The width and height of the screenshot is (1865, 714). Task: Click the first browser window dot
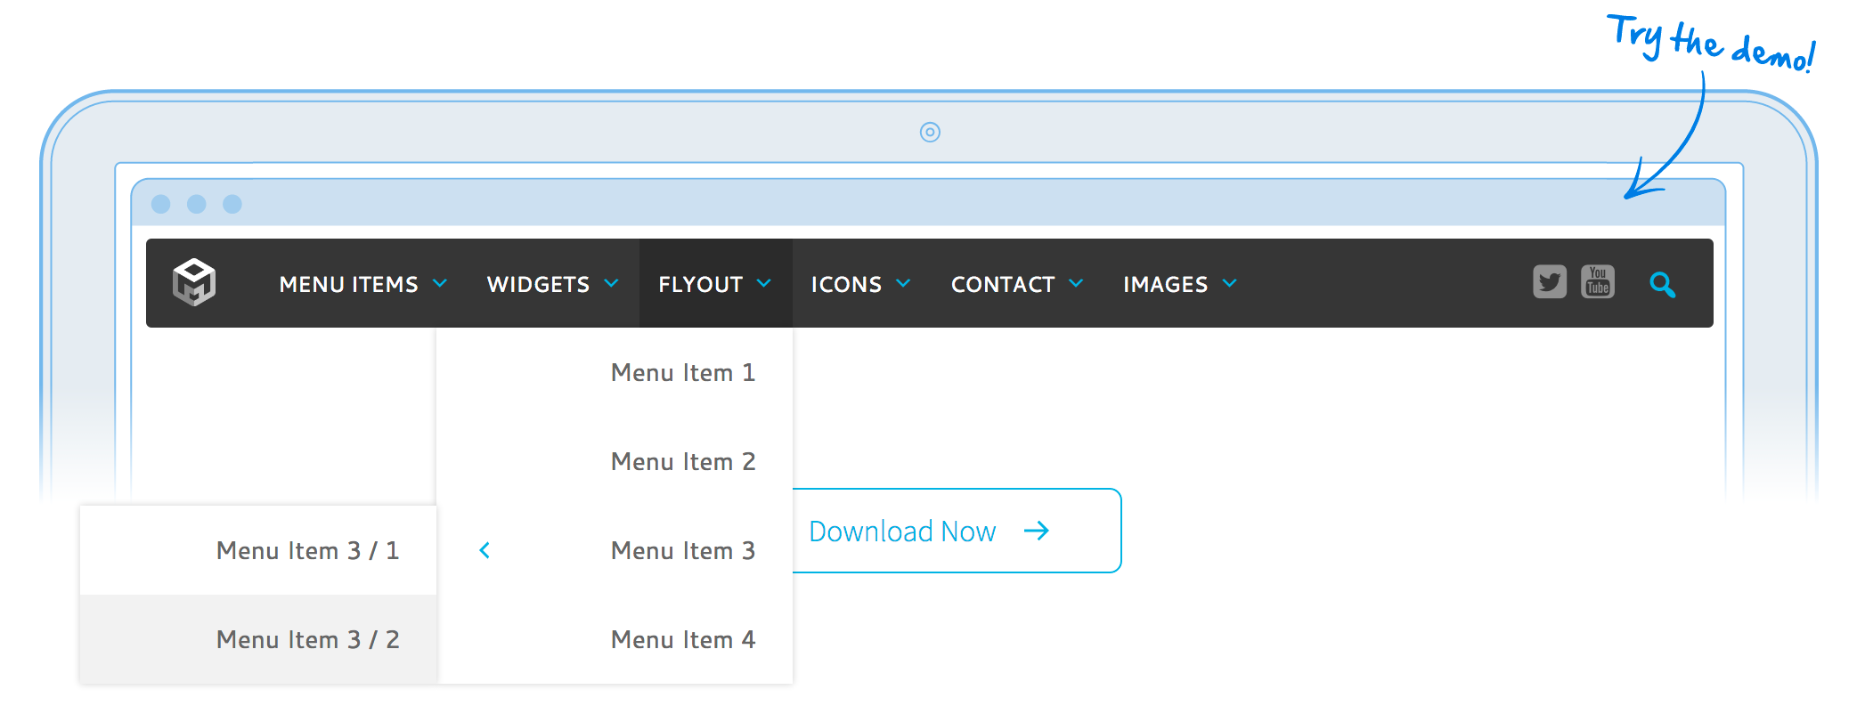(x=161, y=204)
